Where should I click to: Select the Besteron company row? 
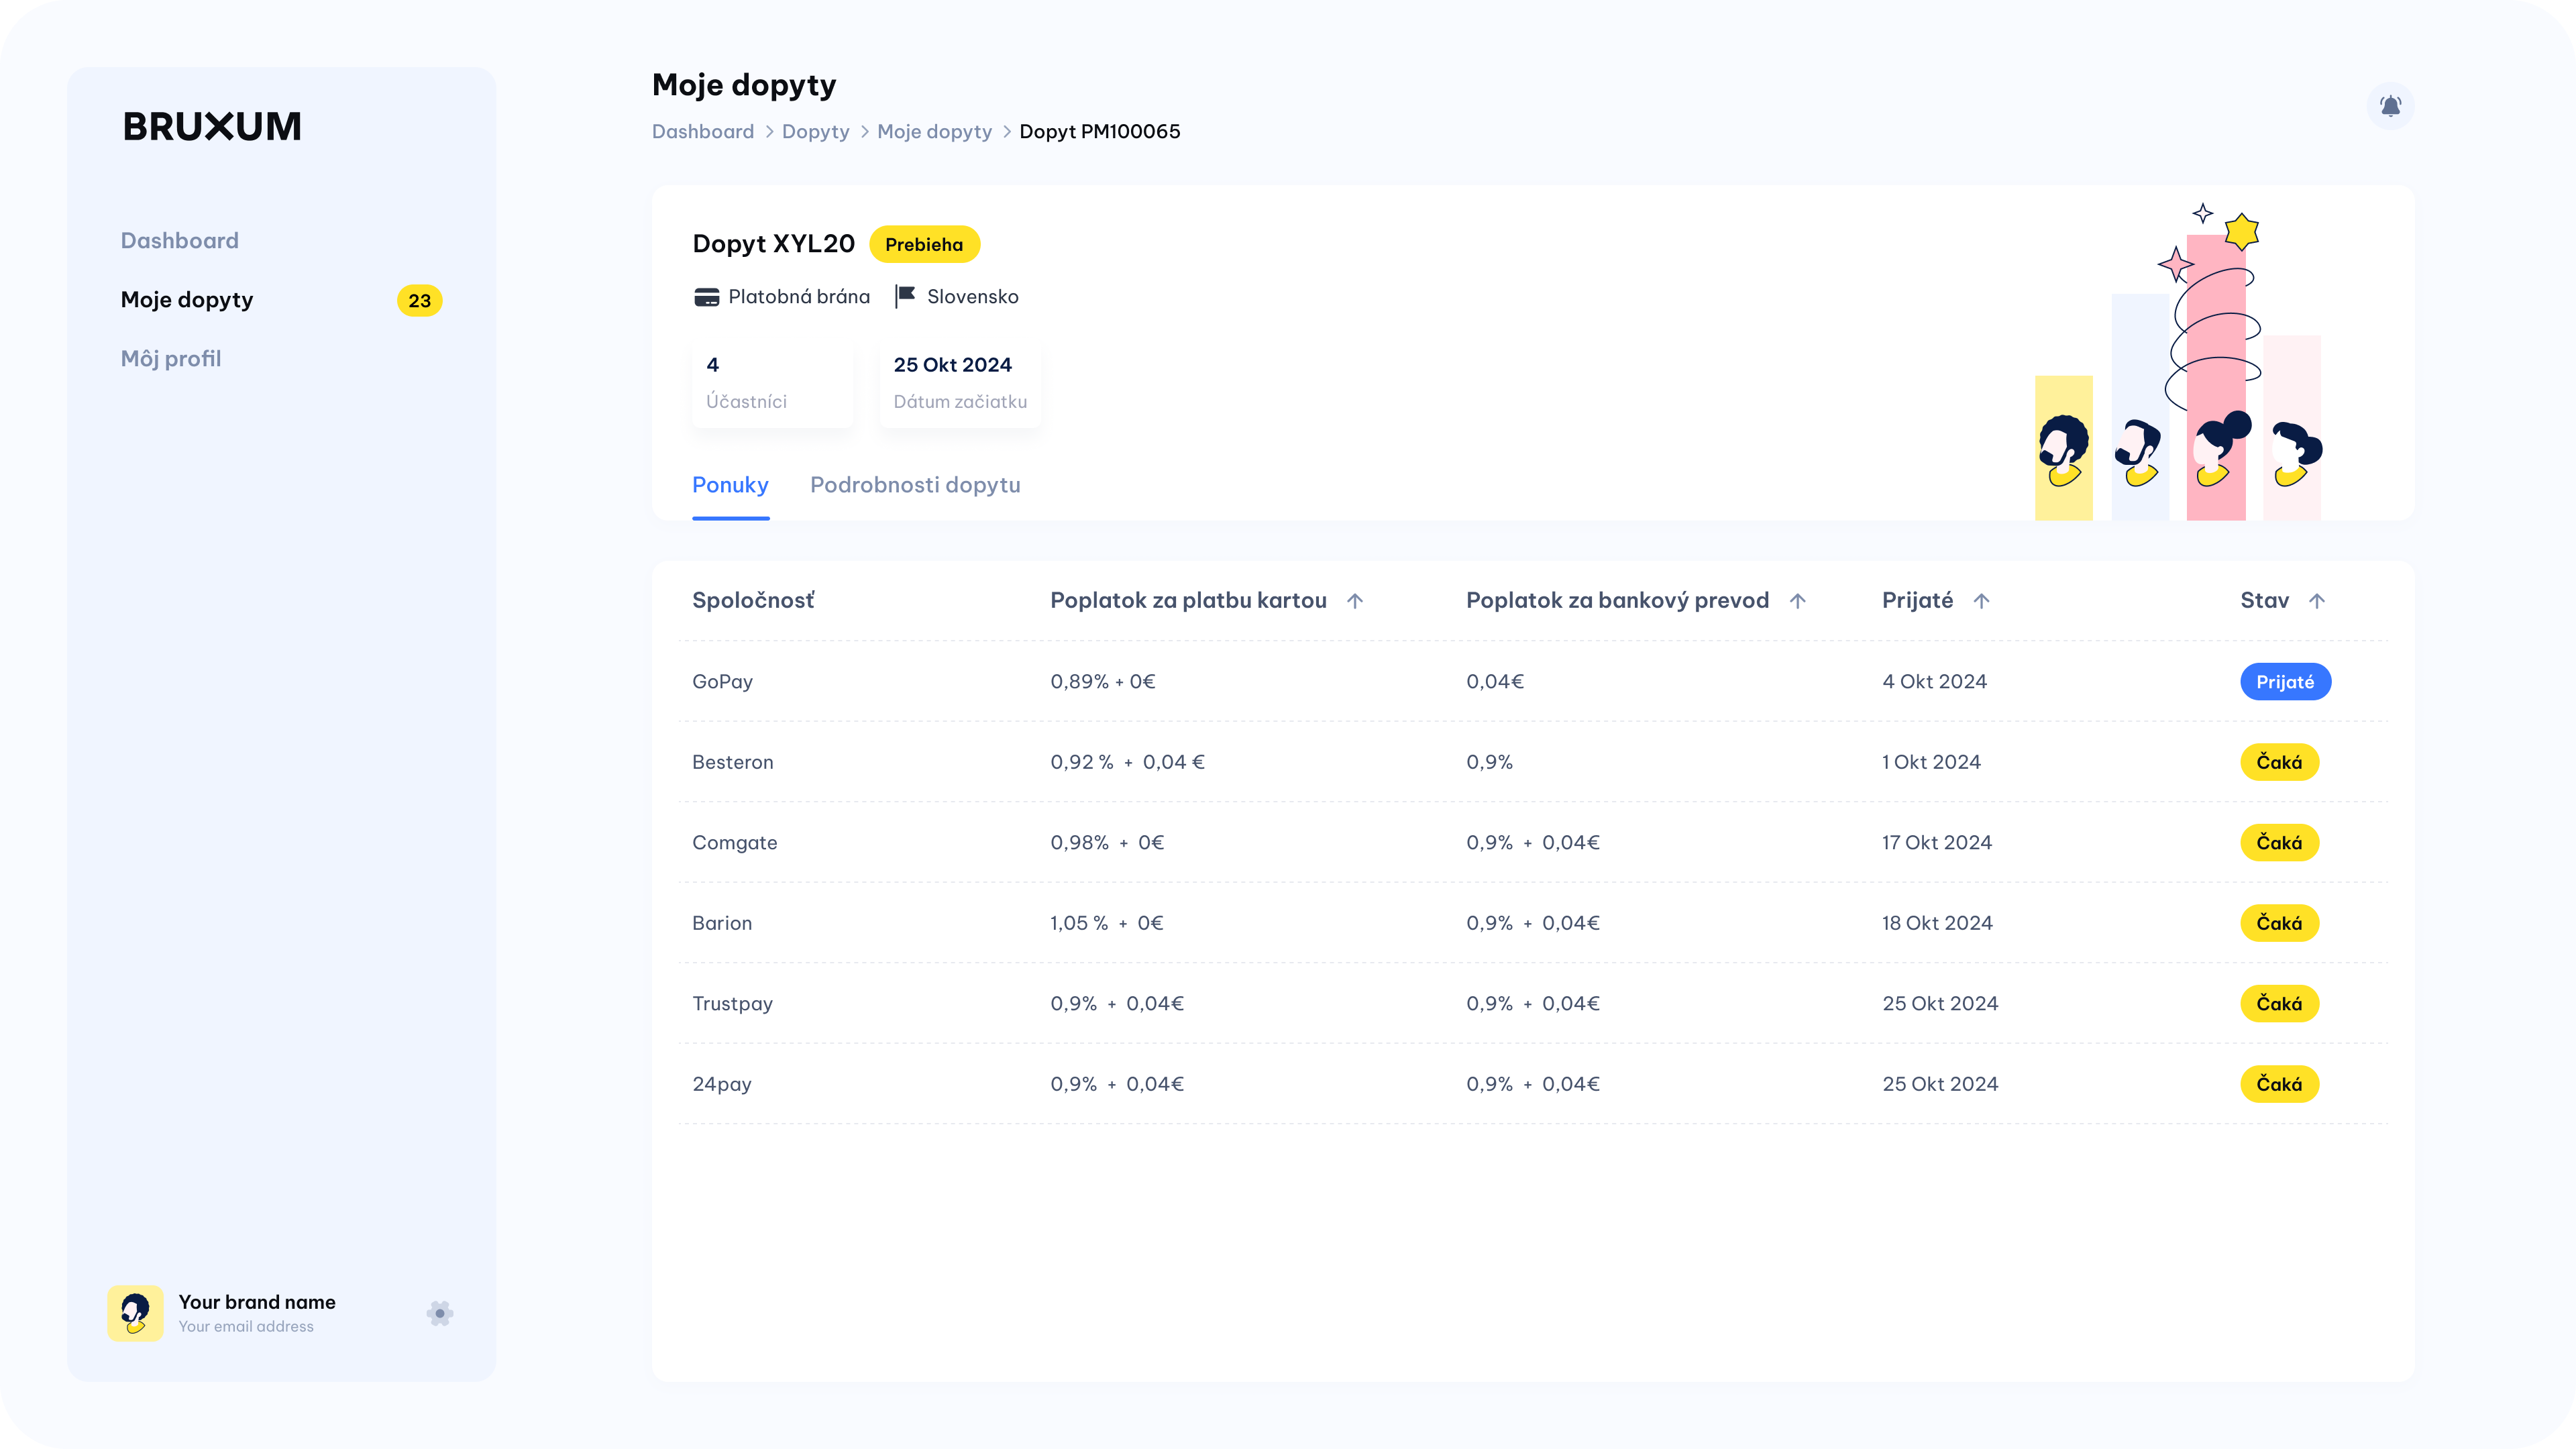pyautogui.click(x=1532, y=762)
